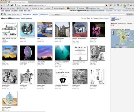Open the Reader link
The height and width of the screenshot is (112, 134).
point(21,11)
